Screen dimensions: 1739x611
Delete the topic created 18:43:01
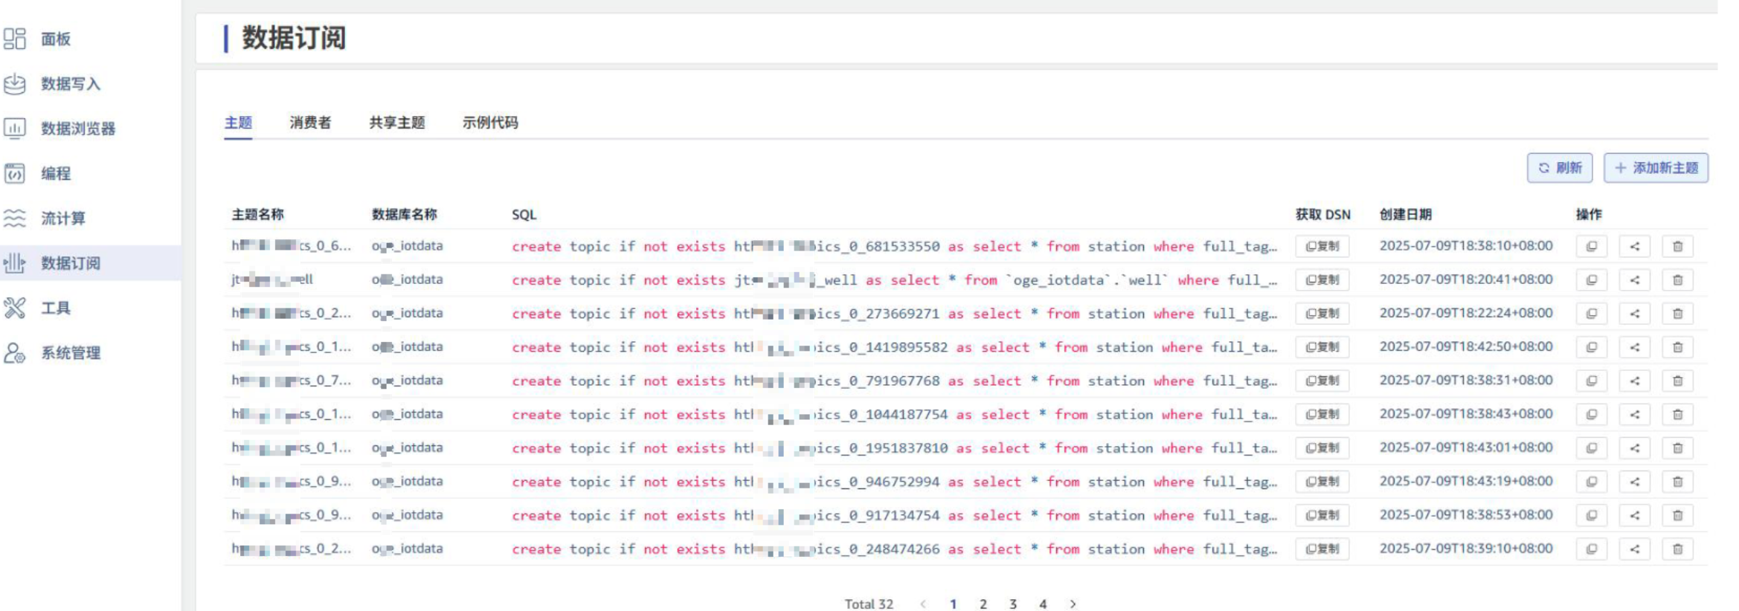point(1678,448)
